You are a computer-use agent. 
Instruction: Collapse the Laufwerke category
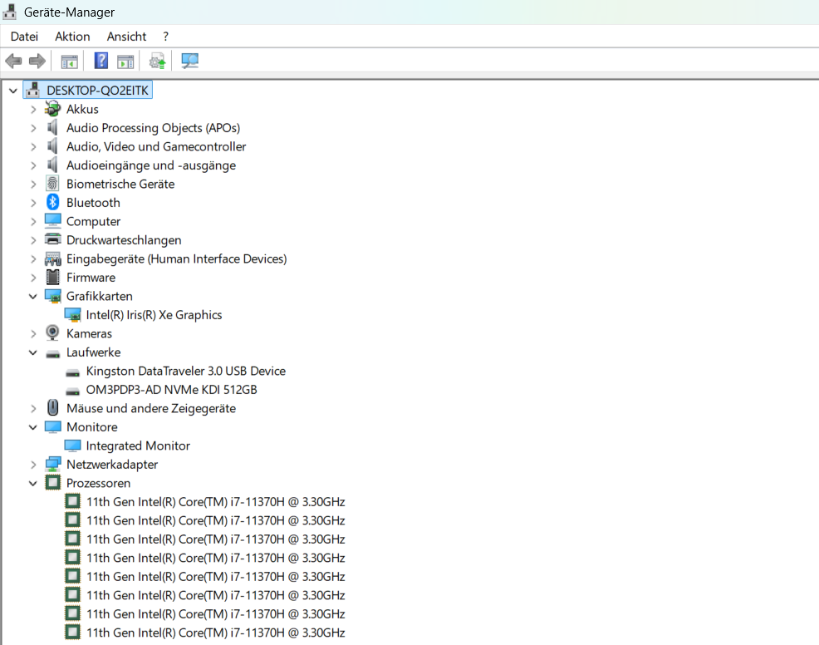33,352
